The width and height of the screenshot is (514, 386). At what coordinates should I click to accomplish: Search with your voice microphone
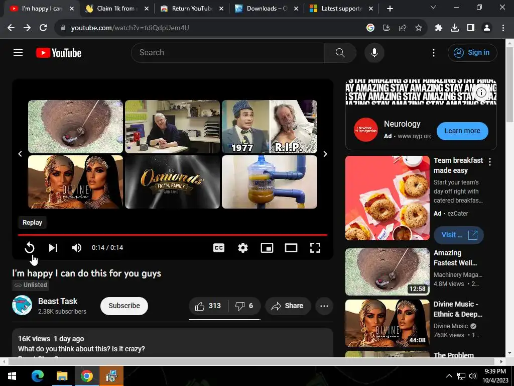[x=374, y=52]
